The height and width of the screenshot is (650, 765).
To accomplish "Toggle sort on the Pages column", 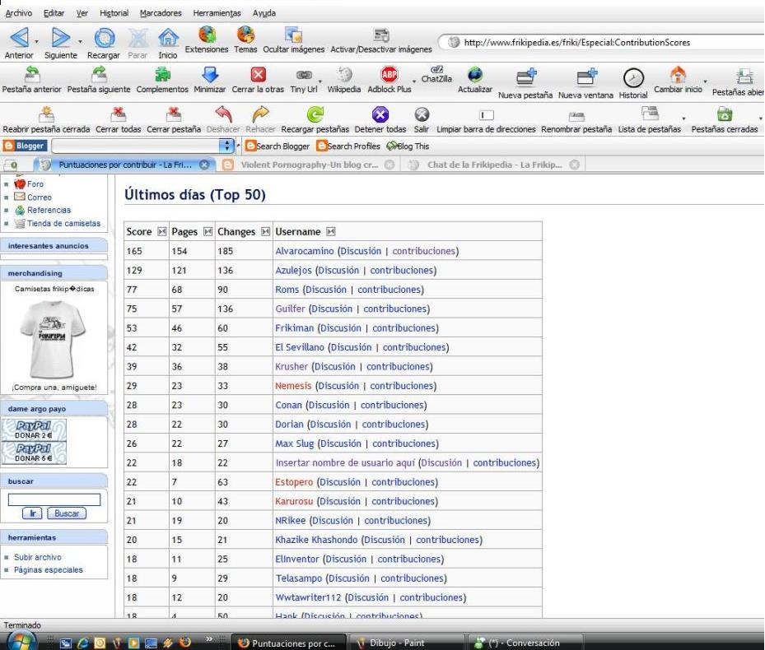I will (208, 232).
